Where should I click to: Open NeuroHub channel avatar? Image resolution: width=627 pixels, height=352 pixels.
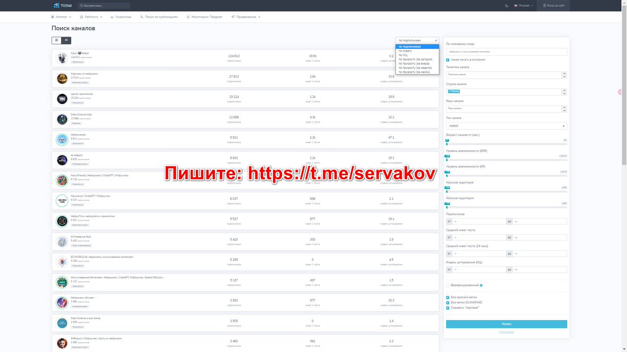[62, 201]
